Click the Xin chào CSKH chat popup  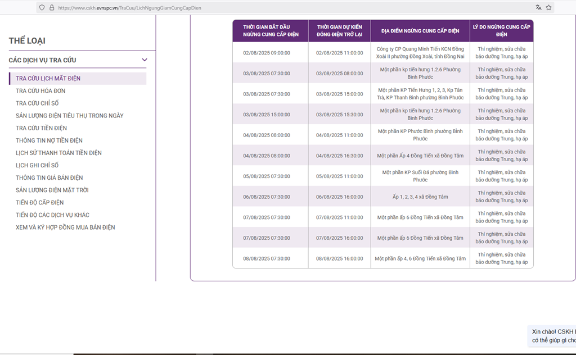tap(553, 336)
